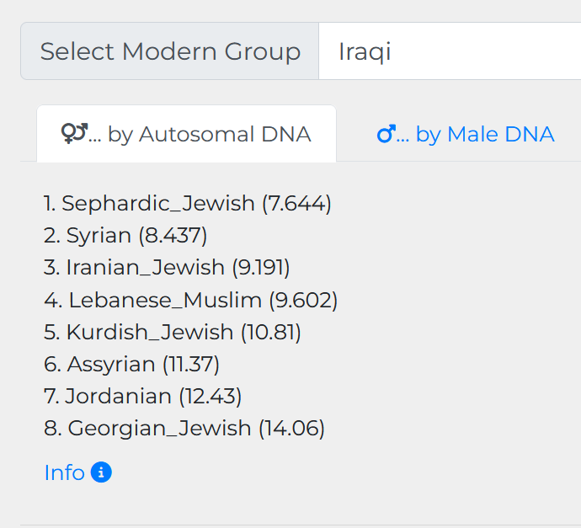Select the Georgian_Jewish result entry
This screenshot has width=581, height=528.
click(x=184, y=428)
